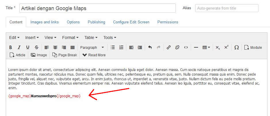Viewport: 270px width, 116px height.
Task: Insert horizontal line
Action: coord(196,48)
